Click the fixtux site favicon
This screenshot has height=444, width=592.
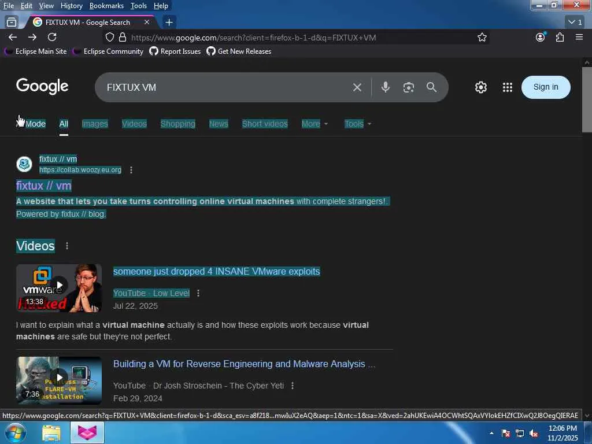coord(24,164)
